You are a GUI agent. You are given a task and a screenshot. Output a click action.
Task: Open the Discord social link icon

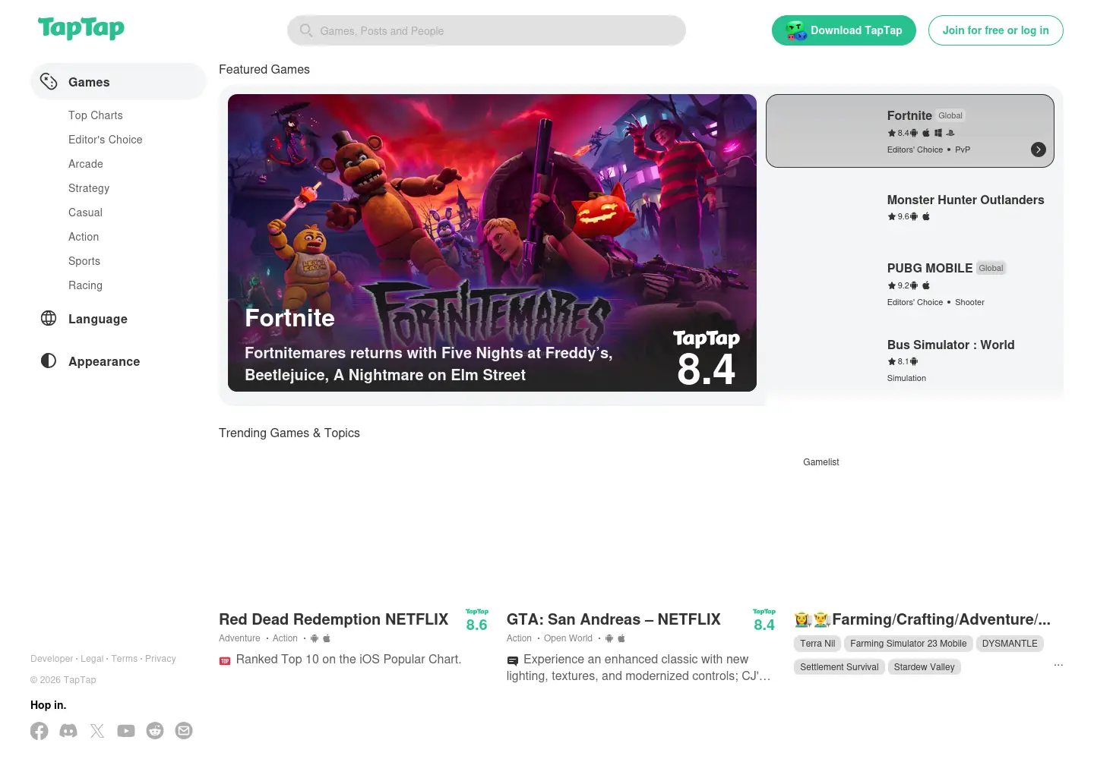point(68,731)
